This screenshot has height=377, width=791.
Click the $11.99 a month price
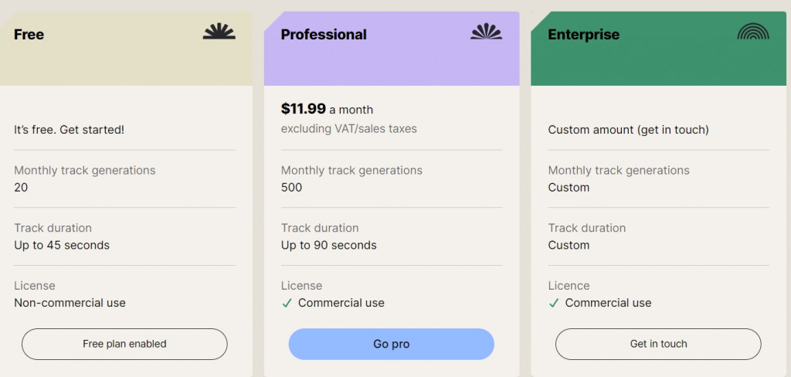click(327, 109)
